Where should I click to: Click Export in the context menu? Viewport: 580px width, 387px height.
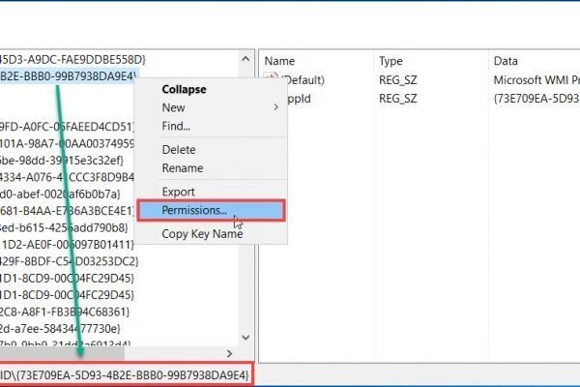(179, 192)
